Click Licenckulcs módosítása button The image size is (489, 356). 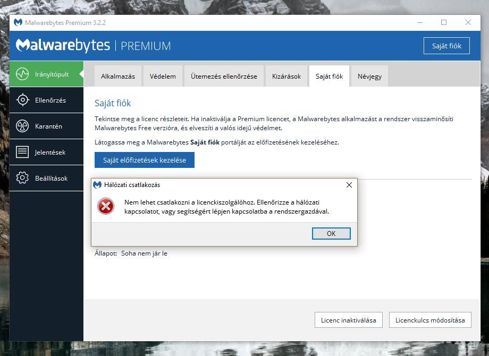(x=430, y=320)
